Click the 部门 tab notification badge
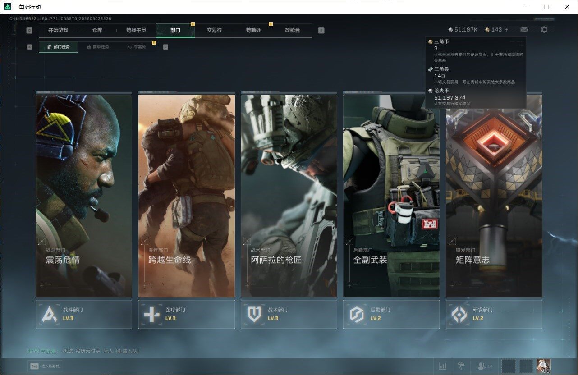The height and width of the screenshot is (375, 578). (x=193, y=24)
